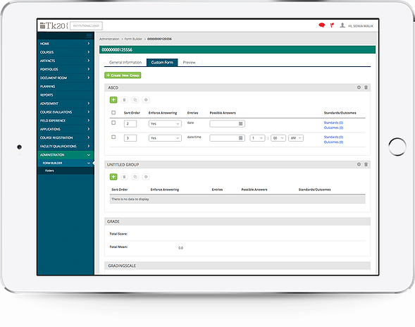The height and width of the screenshot is (327, 415).
Task: Open the calendar picker in the date row
Action: pyautogui.click(x=240, y=123)
